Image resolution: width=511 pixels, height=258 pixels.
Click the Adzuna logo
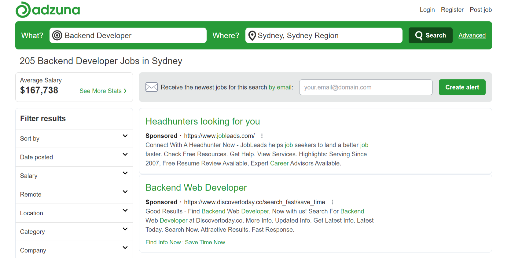click(48, 10)
